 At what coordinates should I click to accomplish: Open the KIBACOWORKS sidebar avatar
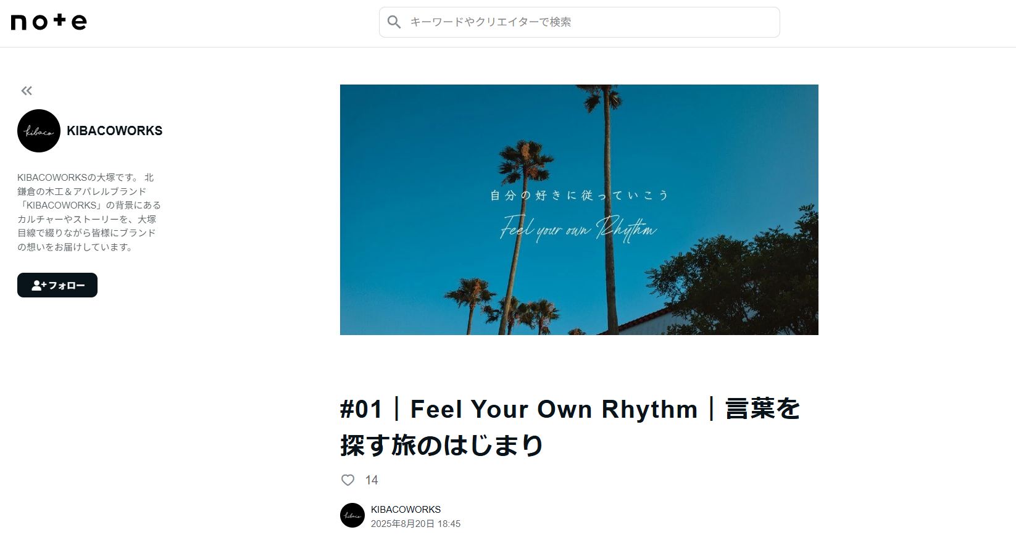tap(39, 131)
